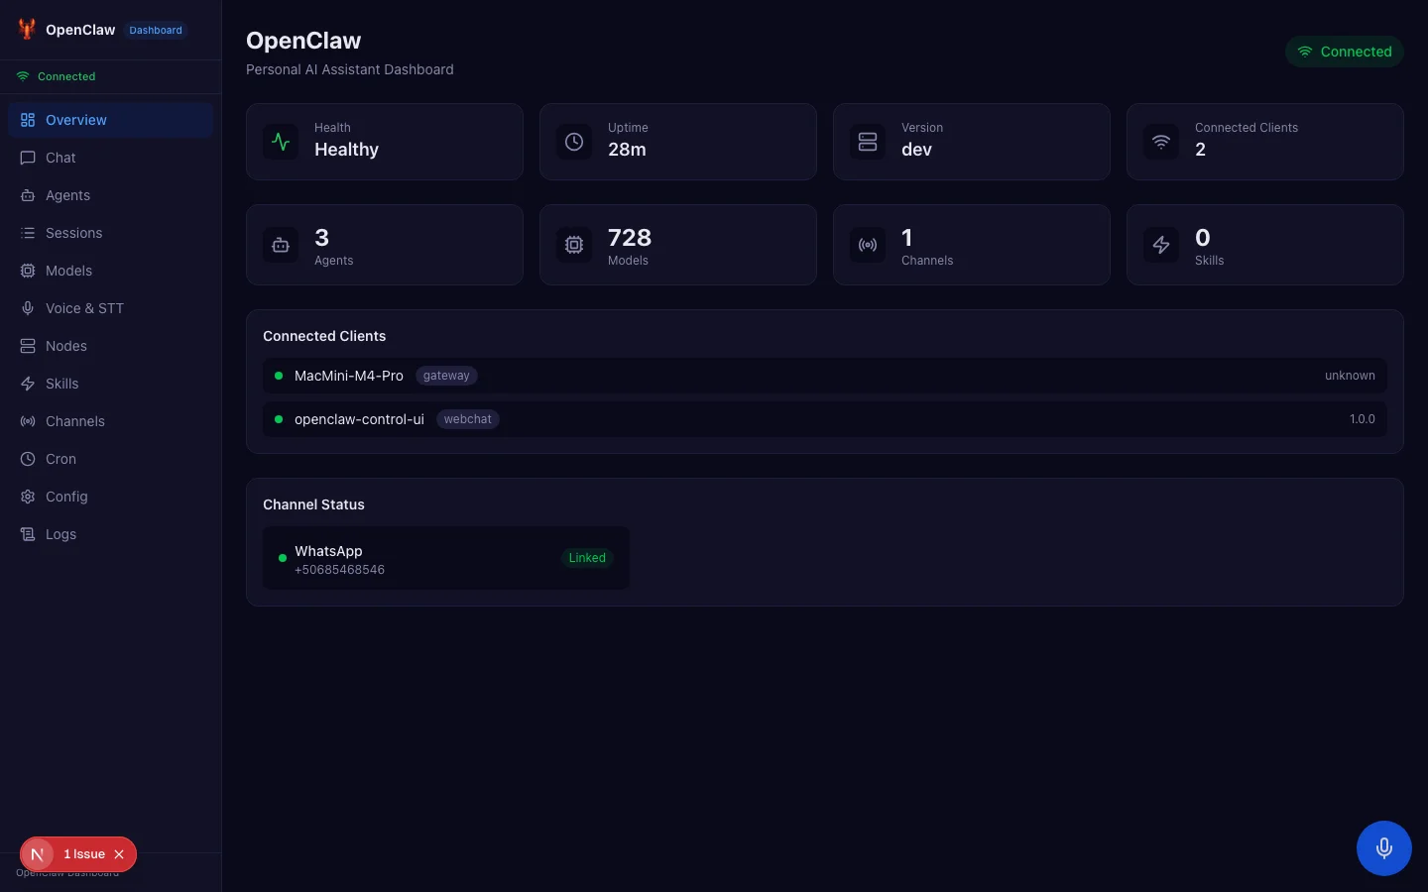Open the Channels broadcast icon
Image resolution: width=1428 pixels, height=892 pixels.
27,421
